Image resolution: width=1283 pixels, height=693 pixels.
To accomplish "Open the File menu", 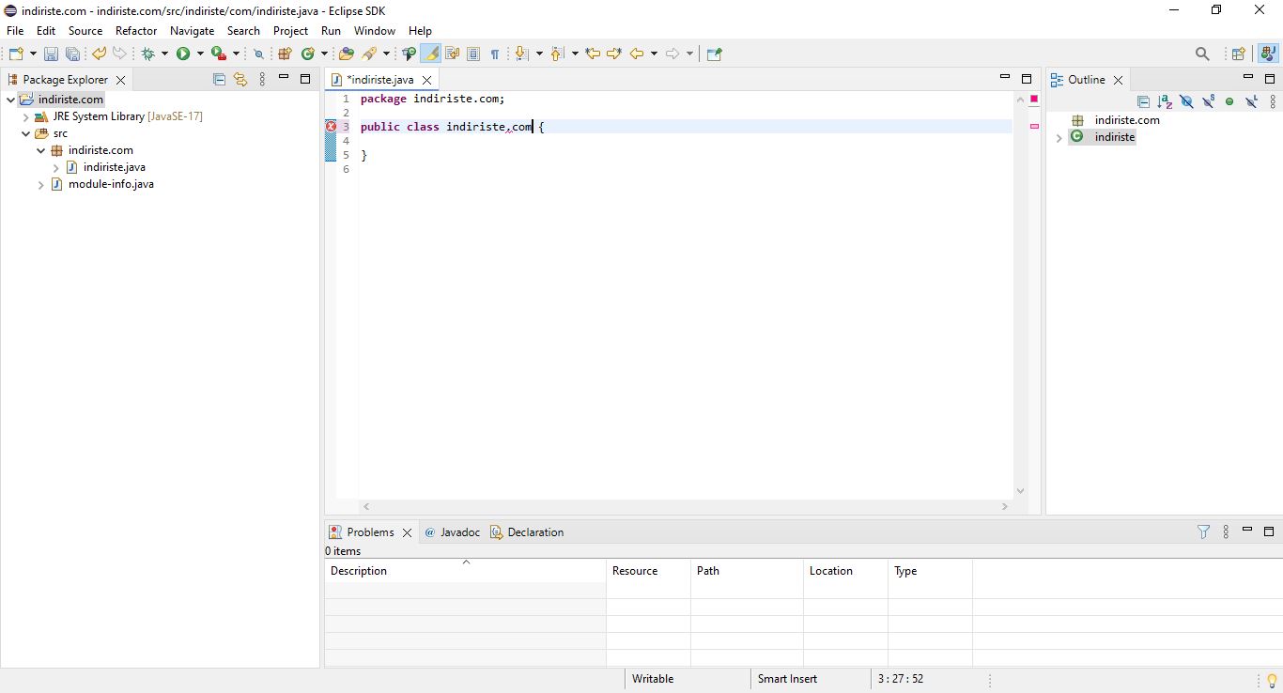I will [15, 31].
